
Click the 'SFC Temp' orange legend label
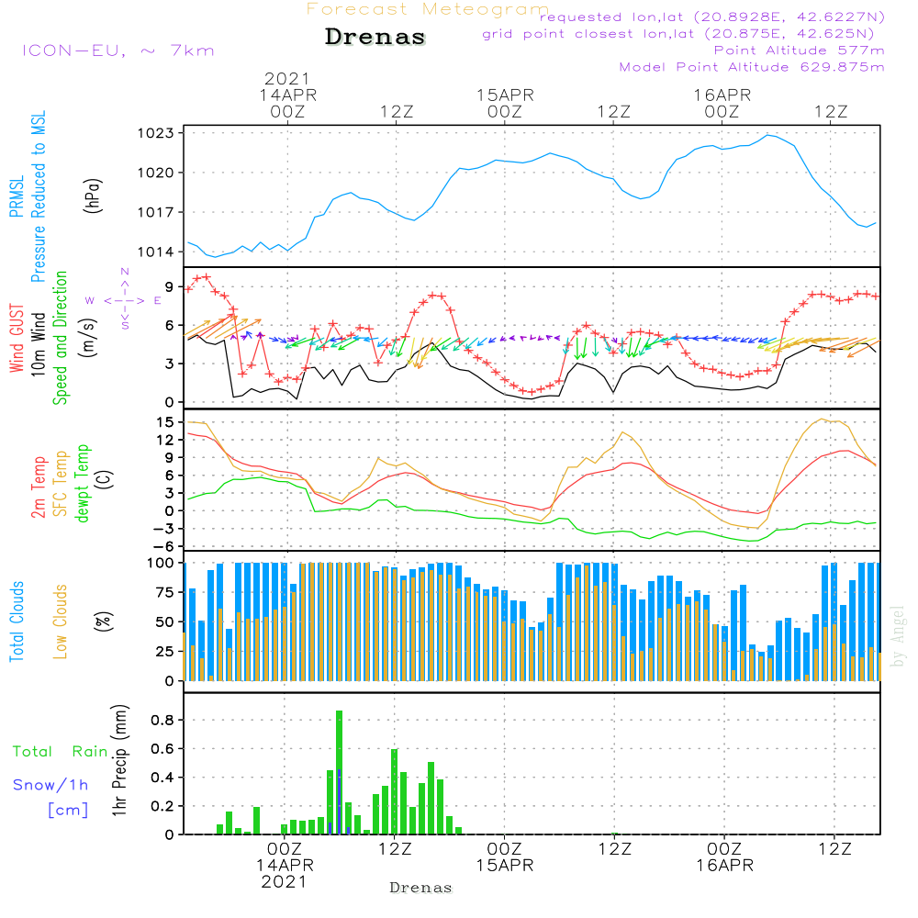pyautogui.click(x=61, y=484)
